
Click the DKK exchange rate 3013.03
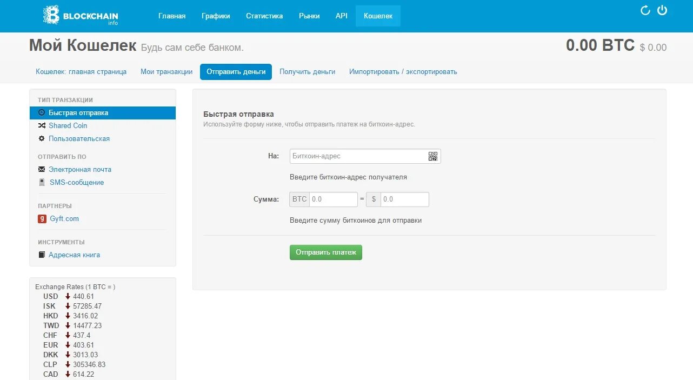pyautogui.click(x=85, y=355)
